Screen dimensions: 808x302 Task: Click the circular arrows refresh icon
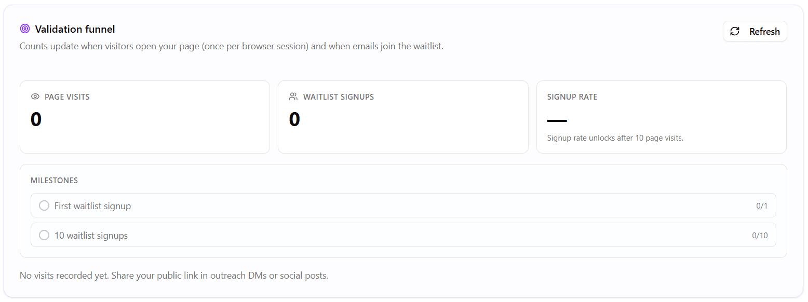[x=735, y=32]
